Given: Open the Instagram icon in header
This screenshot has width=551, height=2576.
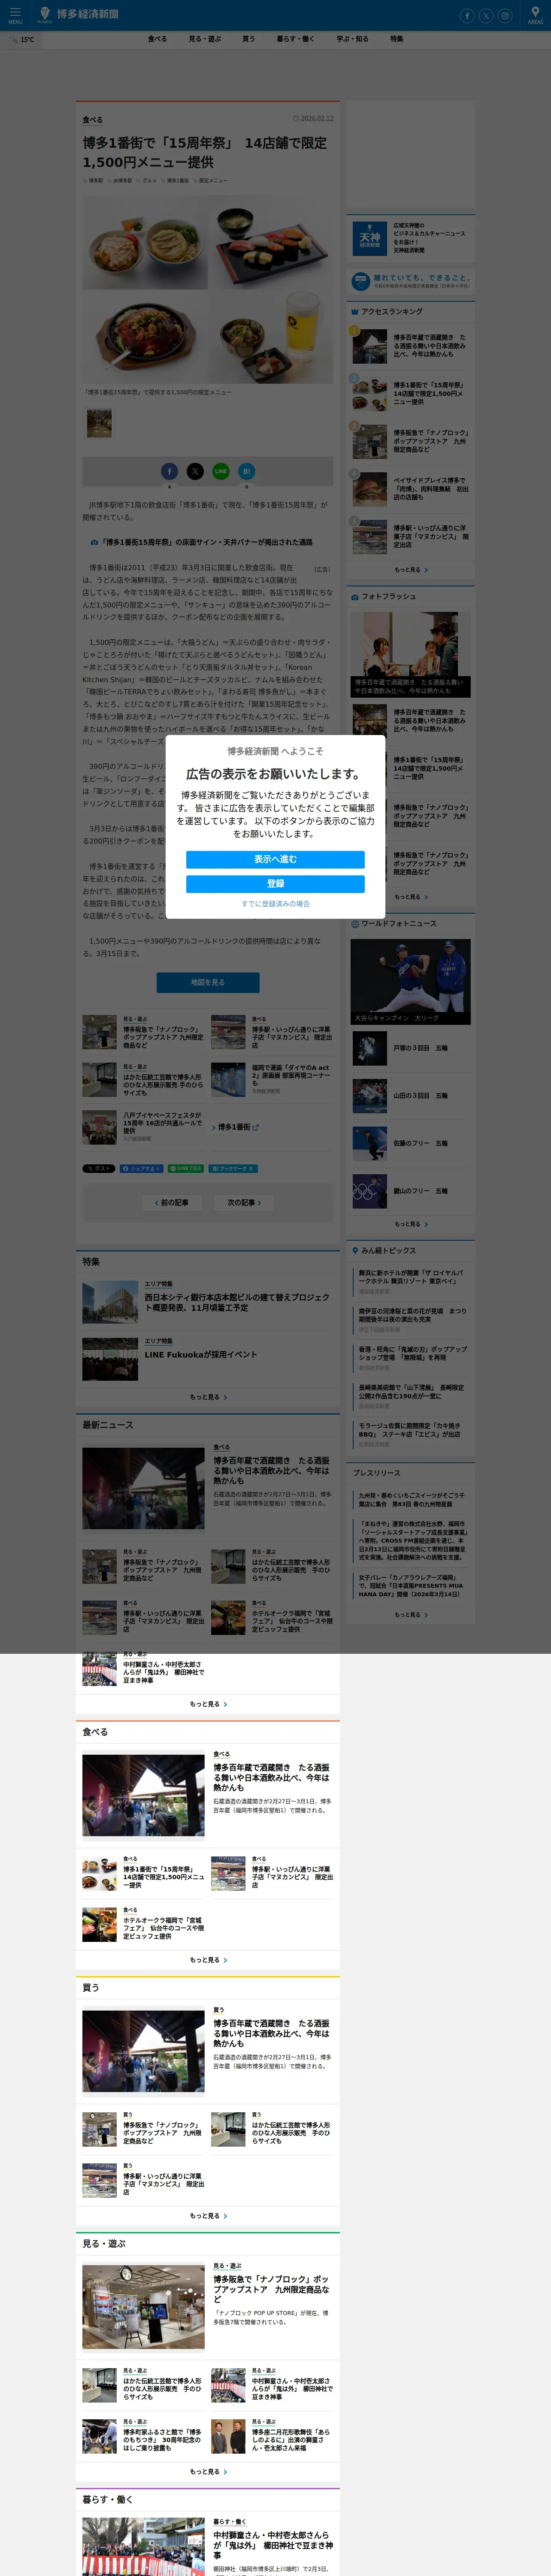Looking at the screenshot, I should pyautogui.click(x=505, y=15).
